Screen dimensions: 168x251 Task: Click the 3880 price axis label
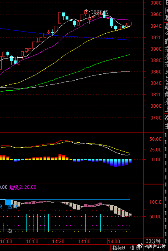coord(156,60)
